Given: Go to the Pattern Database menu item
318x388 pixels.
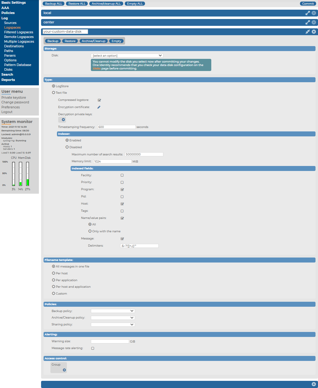Looking at the screenshot, I should pos(18,65).
